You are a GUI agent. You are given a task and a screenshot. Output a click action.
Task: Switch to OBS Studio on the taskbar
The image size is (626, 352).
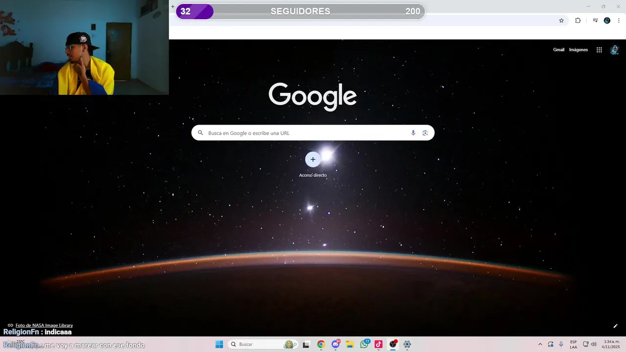pyautogui.click(x=393, y=344)
